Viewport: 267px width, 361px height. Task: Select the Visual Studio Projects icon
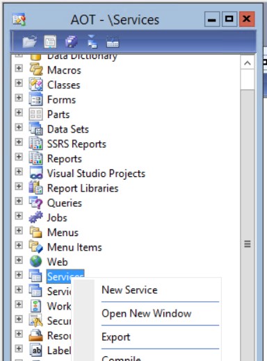[x=36, y=173]
